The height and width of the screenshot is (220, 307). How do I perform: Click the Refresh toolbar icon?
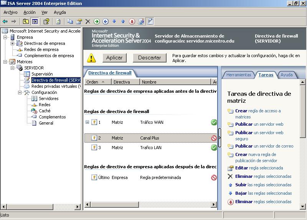(58, 21)
